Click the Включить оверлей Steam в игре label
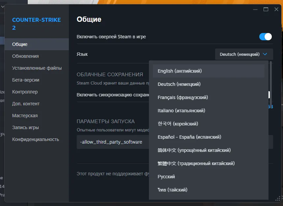The image size is (283, 206). click(111, 37)
